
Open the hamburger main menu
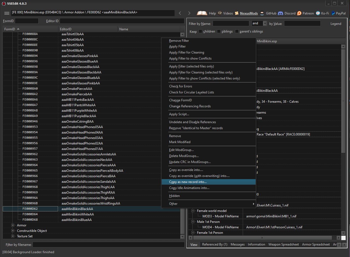tap(7, 13)
